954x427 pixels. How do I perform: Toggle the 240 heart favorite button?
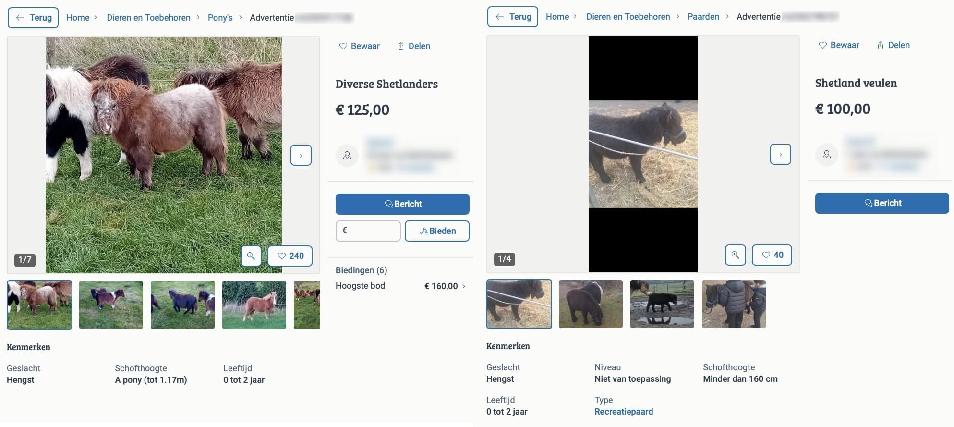[x=290, y=256]
